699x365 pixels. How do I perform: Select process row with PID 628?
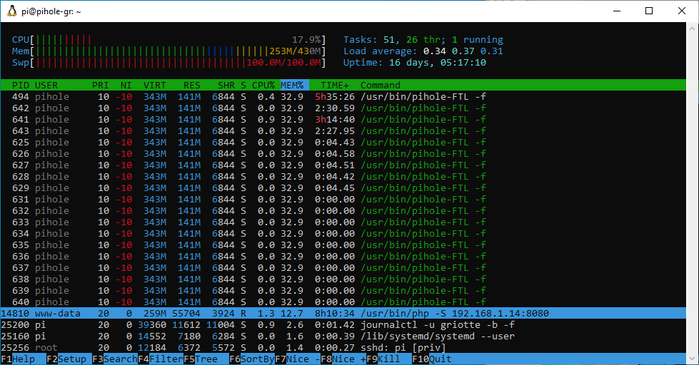point(343,176)
